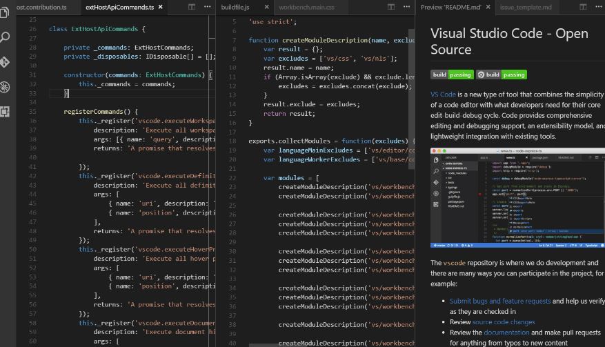The height and width of the screenshot is (347, 605).
Task: Open more actions for the buildfile.js group
Action: [x=407, y=7]
